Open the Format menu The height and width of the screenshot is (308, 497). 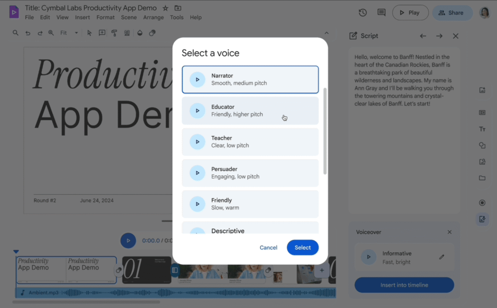tap(105, 17)
